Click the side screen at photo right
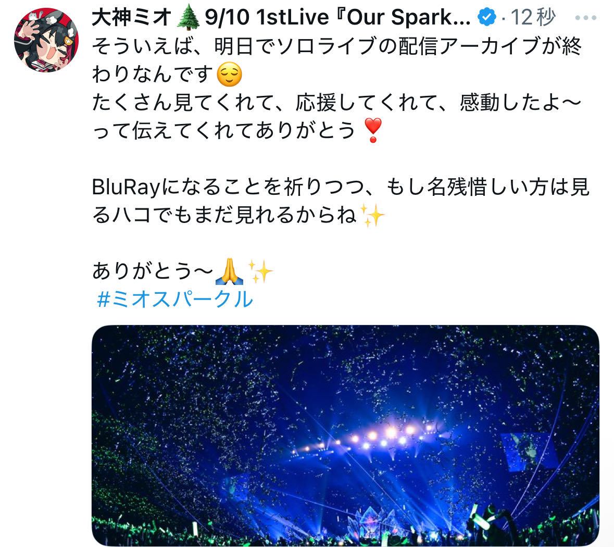Screen dimensions: 614x547 coord(529,451)
